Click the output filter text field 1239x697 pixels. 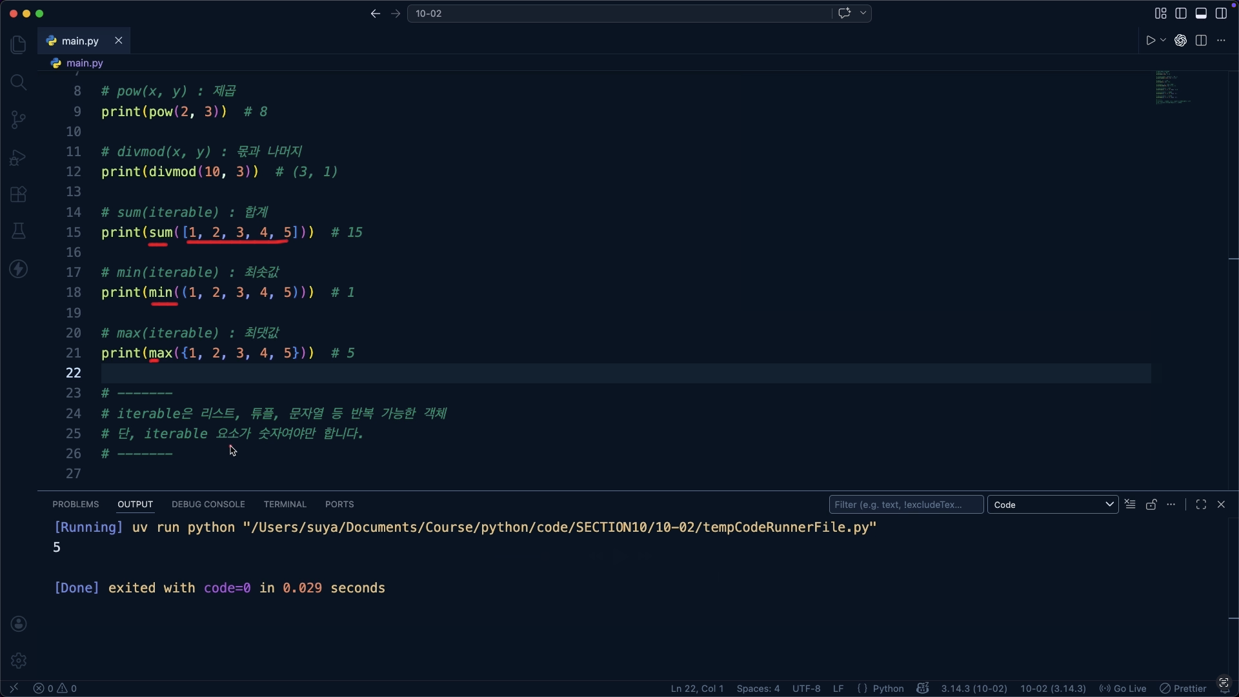point(905,505)
